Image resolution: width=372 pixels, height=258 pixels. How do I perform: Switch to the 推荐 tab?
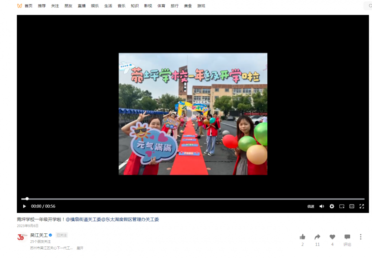tap(42, 6)
